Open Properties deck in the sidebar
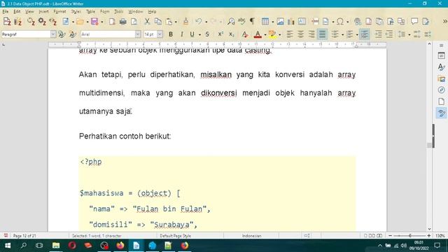Image resolution: width=448 pixels, height=252 pixels. click(442, 56)
